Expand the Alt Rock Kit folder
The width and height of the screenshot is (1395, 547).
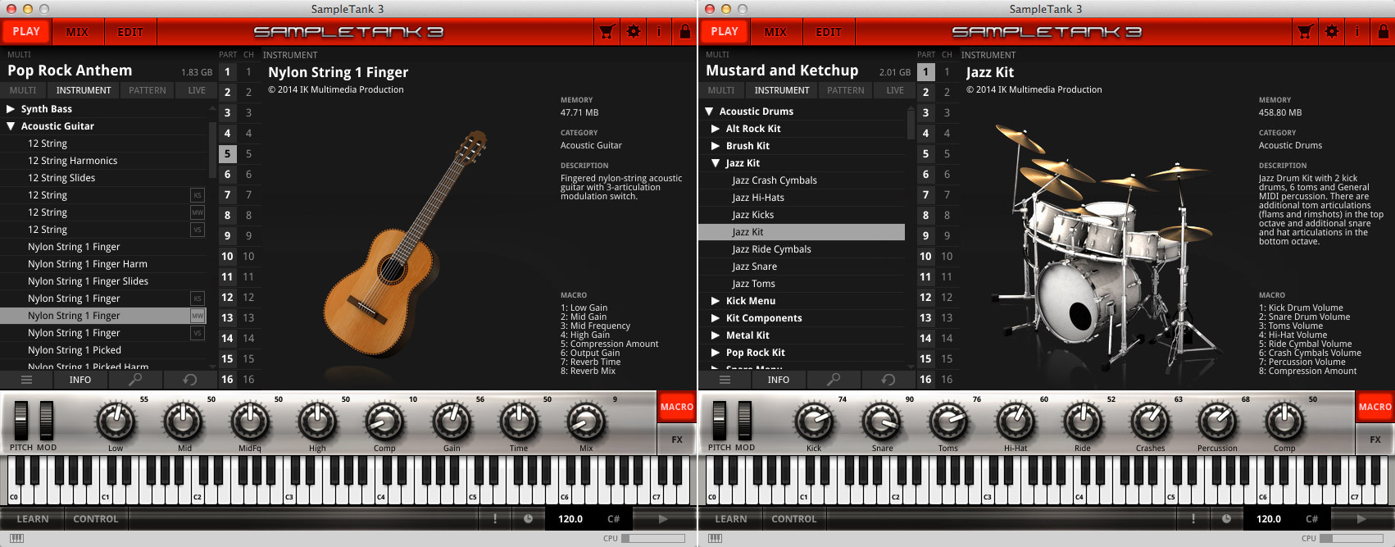pyautogui.click(x=716, y=129)
